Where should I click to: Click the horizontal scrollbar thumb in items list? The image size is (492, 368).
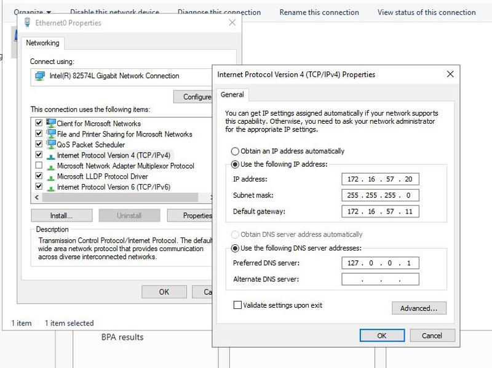[x=120, y=197]
